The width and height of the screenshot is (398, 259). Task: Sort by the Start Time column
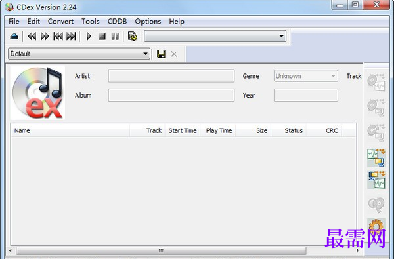[x=183, y=130]
